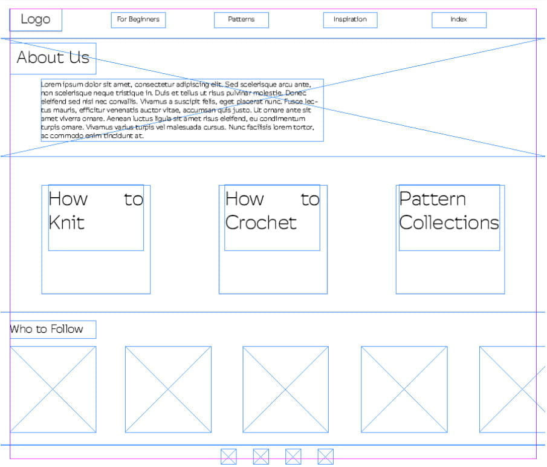Open the fifth, partly cut-off Who to Follow placeholder
The height and width of the screenshot is (467, 547).
click(x=512, y=389)
